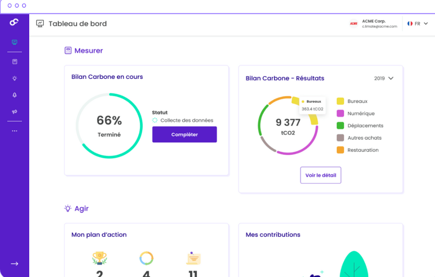
Task: Expand the sidebar with the arrow button
Action: pos(14,263)
